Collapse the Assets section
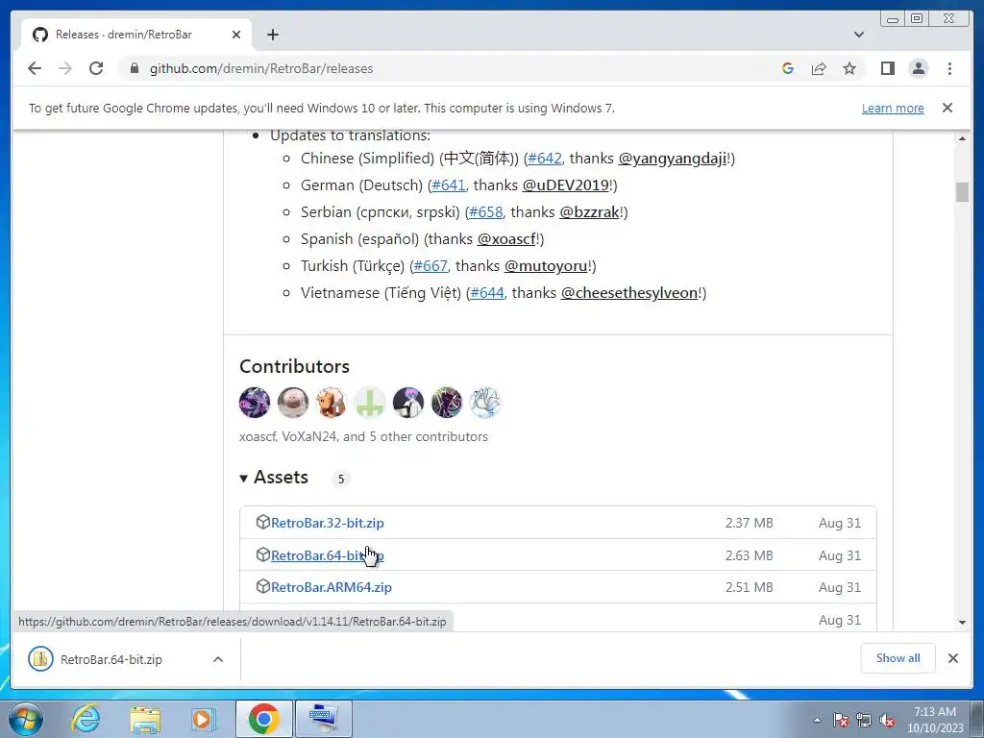 tap(274, 478)
